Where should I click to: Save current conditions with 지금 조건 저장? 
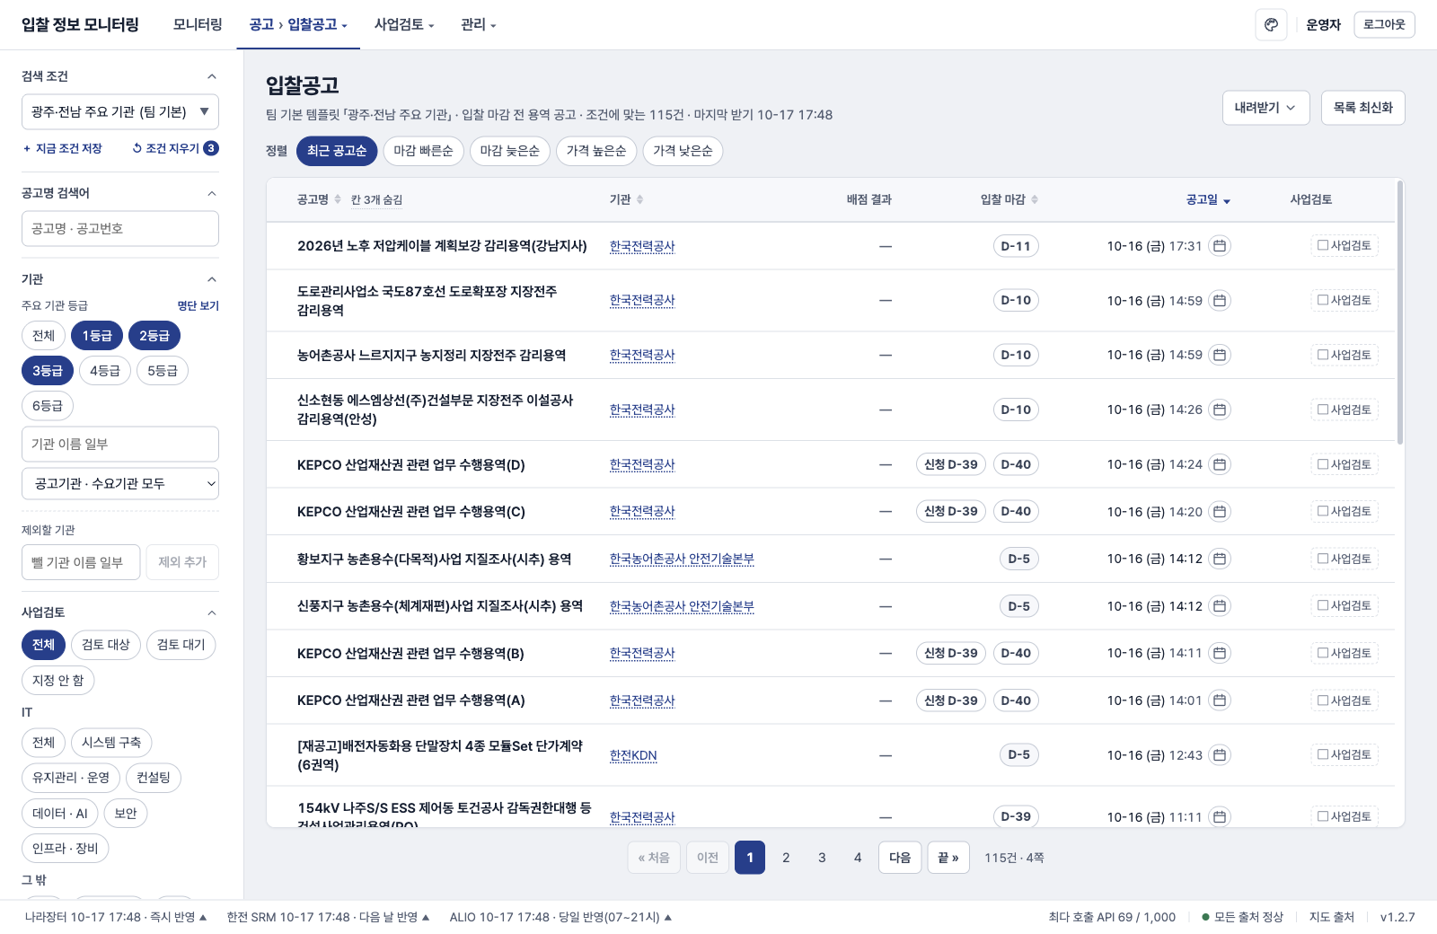[63, 148]
